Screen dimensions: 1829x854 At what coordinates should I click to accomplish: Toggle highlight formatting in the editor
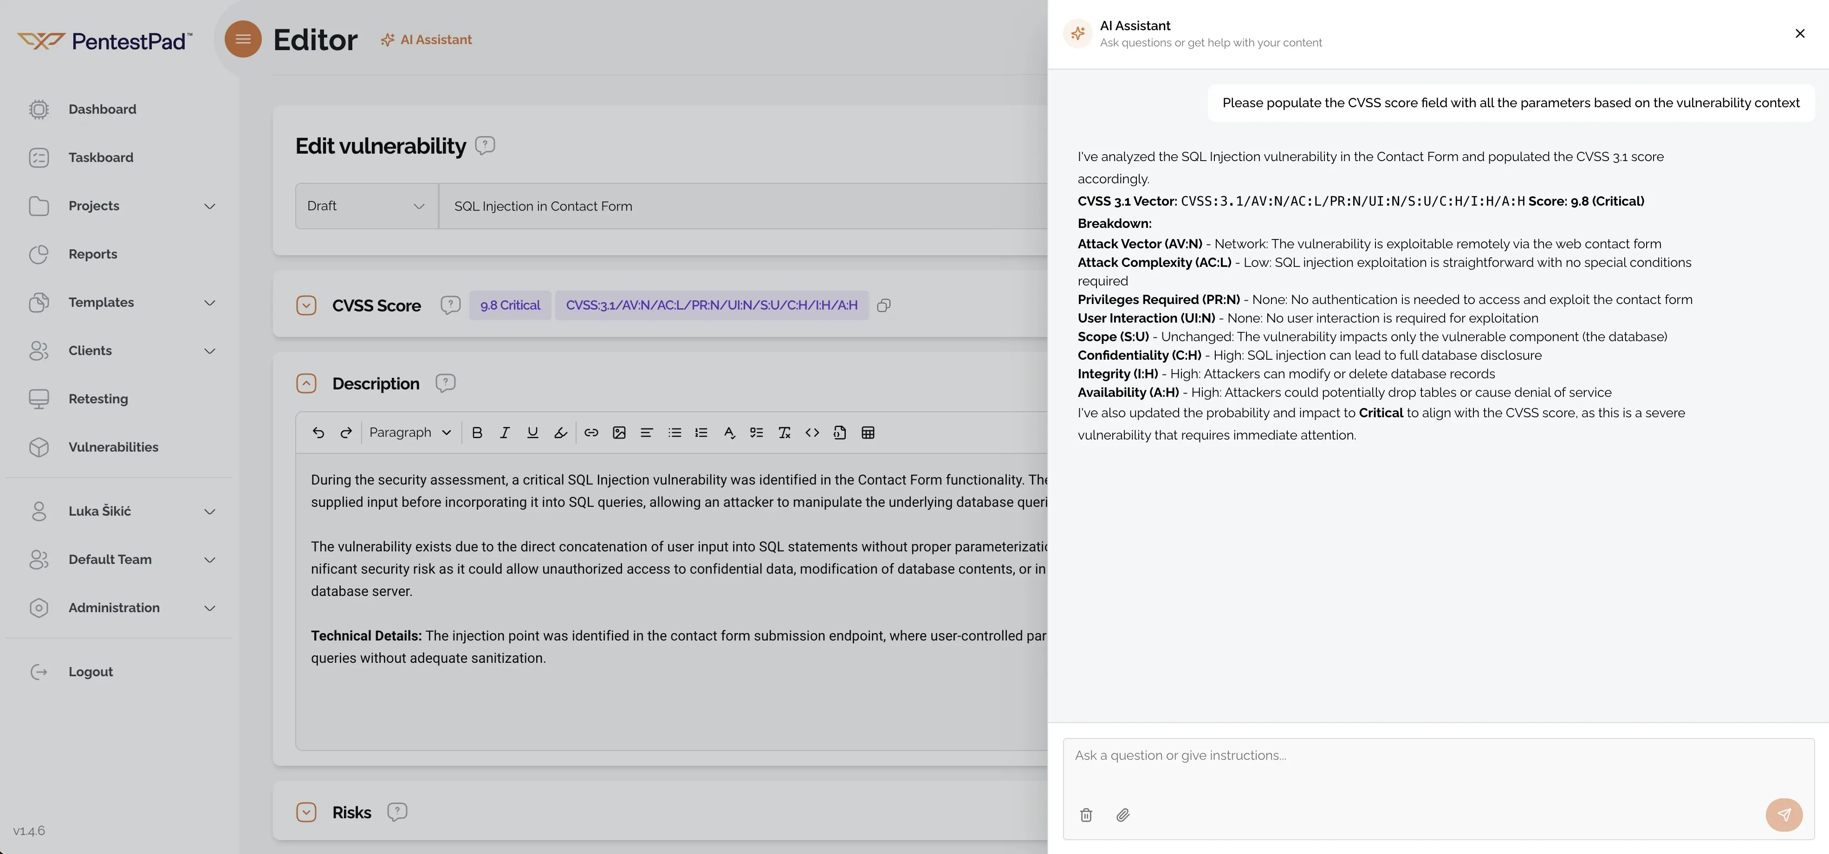click(560, 432)
